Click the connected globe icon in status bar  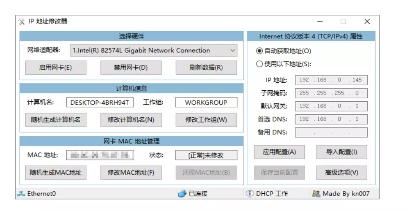182,194
